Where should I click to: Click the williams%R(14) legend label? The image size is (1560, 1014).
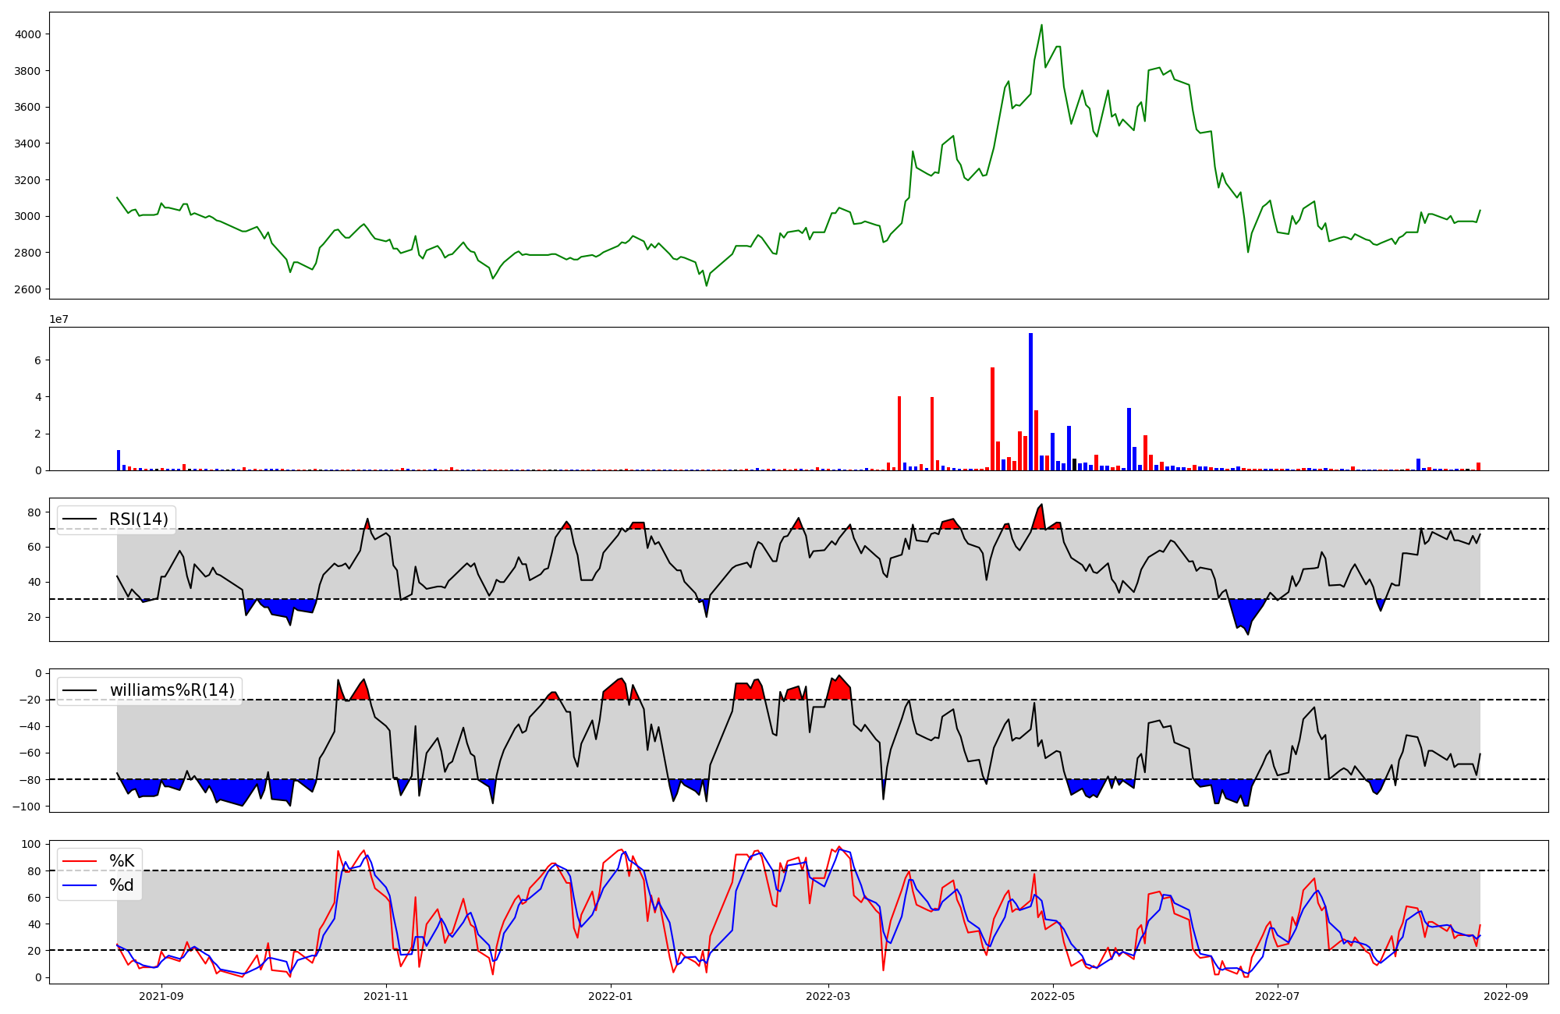(x=172, y=690)
